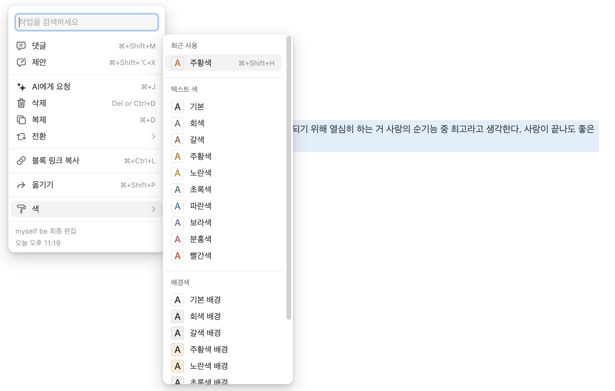Choose 노란색 배경 background option

coord(209,366)
